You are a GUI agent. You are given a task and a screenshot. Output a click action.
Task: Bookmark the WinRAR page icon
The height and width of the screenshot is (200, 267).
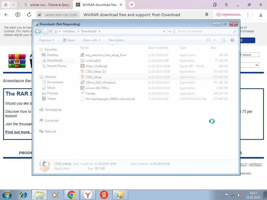tap(207, 15)
